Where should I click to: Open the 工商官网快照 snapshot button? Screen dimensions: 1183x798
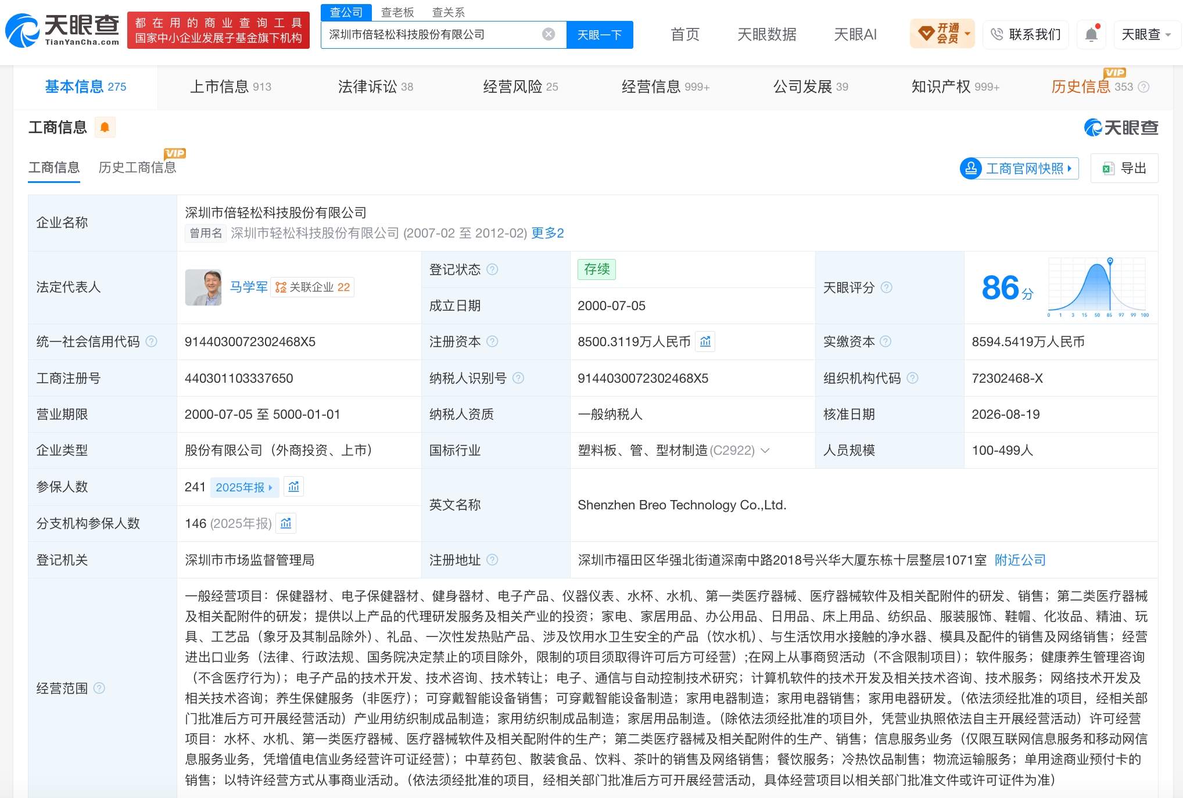1019,168
